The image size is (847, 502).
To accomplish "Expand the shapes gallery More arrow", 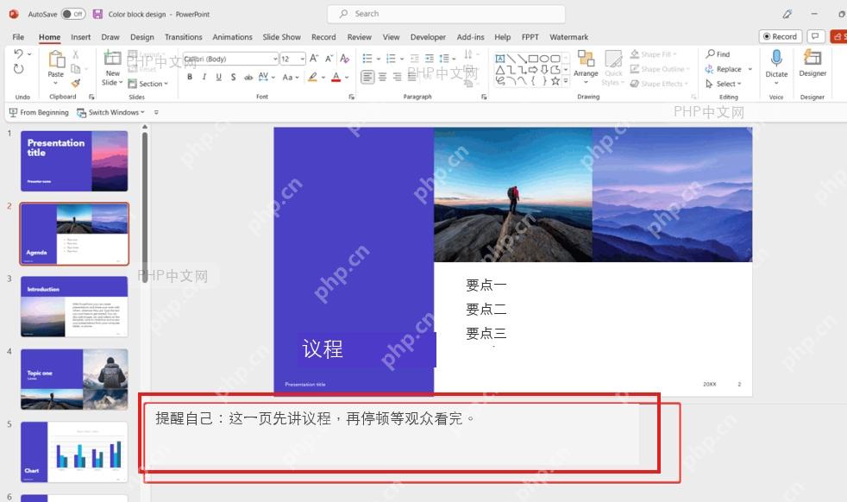I will (x=566, y=81).
